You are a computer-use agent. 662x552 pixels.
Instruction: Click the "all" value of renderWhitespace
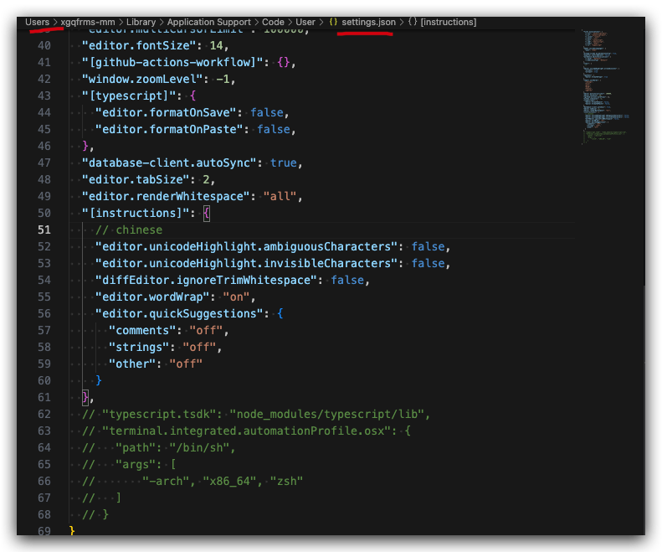[280, 197]
